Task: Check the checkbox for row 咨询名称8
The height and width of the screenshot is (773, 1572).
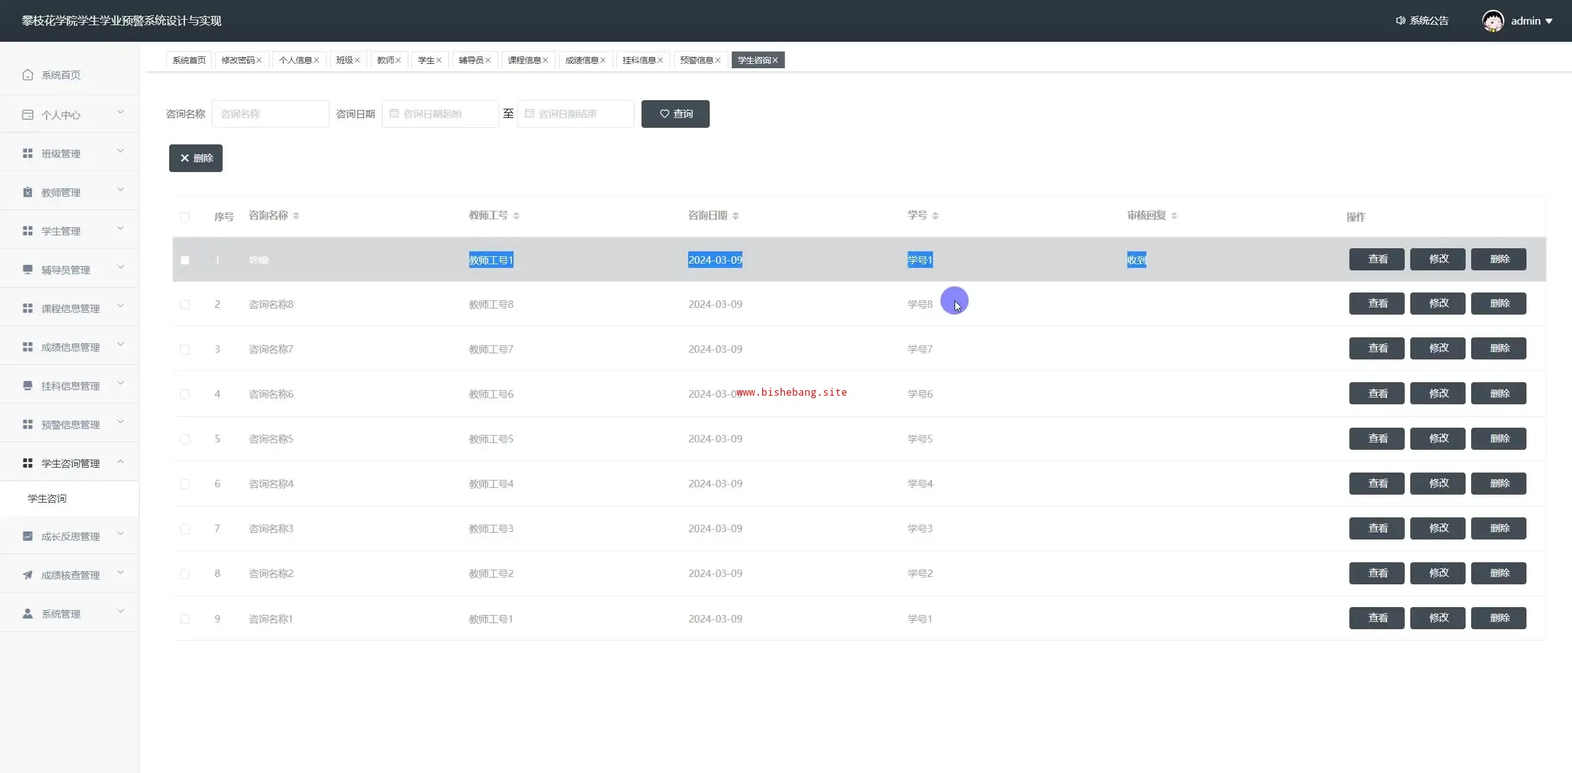Action: (185, 305)
